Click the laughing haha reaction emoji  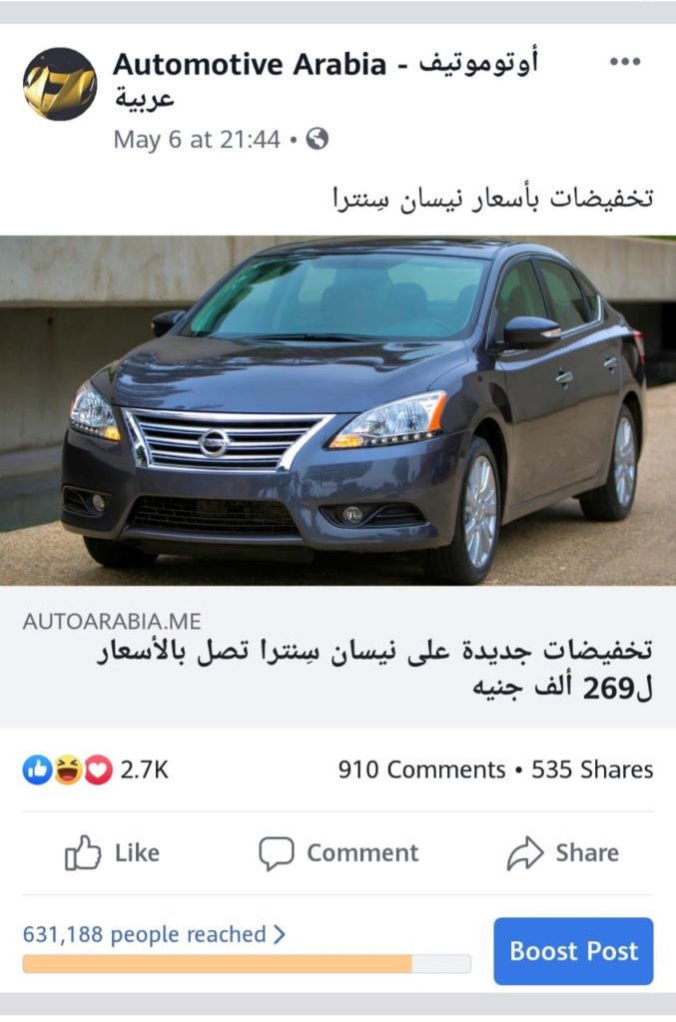coord(68,769)
